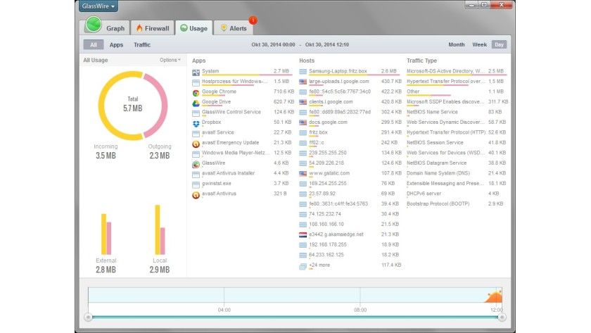The width and height of the screenshot is (591, 333).
Task: Click the Samsung-Laptop.fritz.box host icon
Action: pos(303,71)
